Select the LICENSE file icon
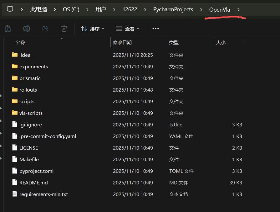The height and width of the screenshot is (212, 280). [x=15, y=147]
